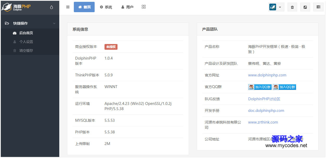The width and height of the screenshot is (326, 158).
Task: Open the modules grid icon in the navbar
Action: click(144, 7)
